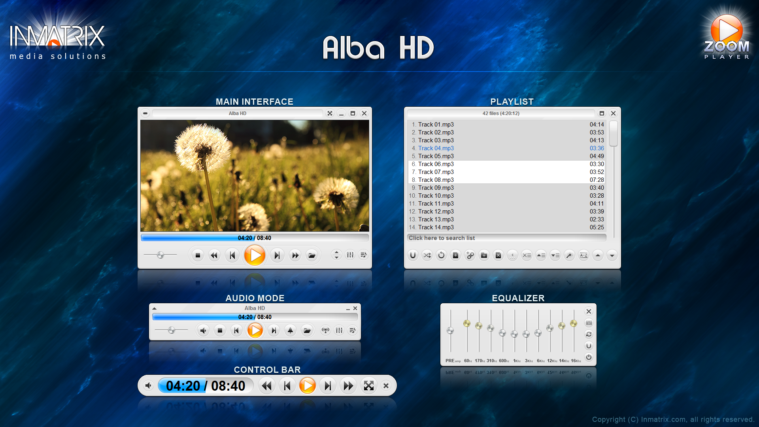This screenshot has width=759, height=427.
Task: Mute sound on the Control Bar
Action: 148,385
